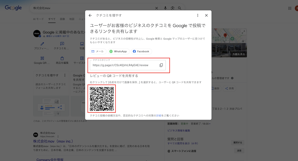298x161 pixels.
Task: Open 株式会社mov（mov inc.）search result
Action: coord(53,141)
